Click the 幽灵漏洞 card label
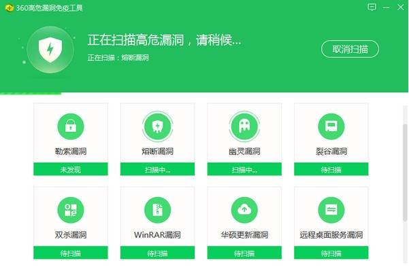 (x=244, y=152)
